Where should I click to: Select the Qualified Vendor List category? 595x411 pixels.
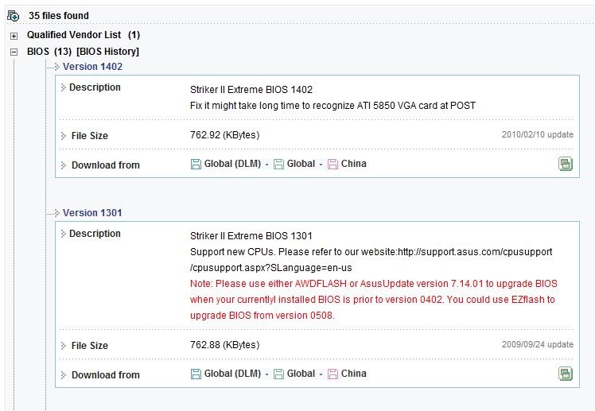(x=74, y=35)
